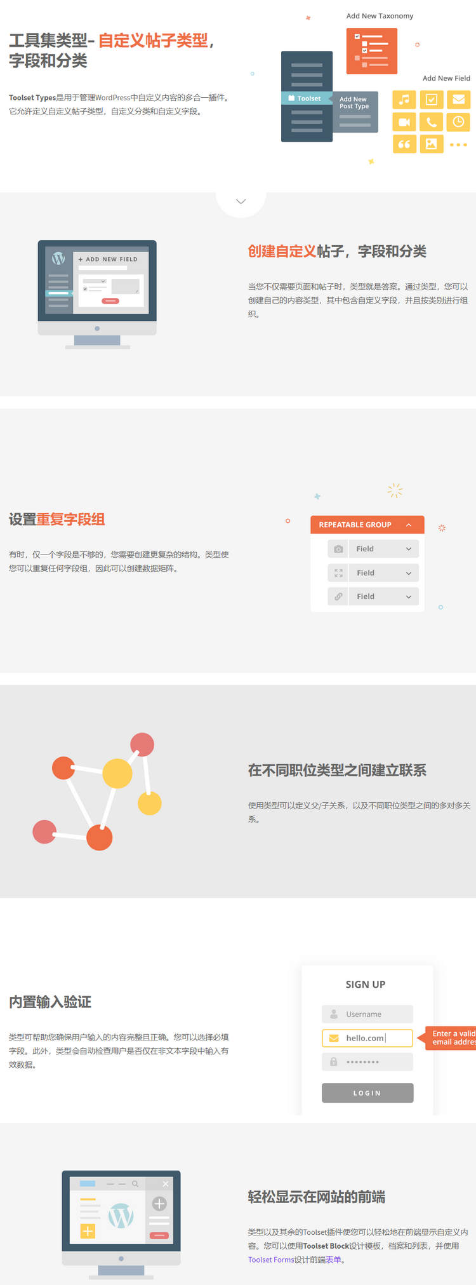This screenshot has width=476, height=1285.
Task: Click the LOGIN button
Action: [367, 1093]
